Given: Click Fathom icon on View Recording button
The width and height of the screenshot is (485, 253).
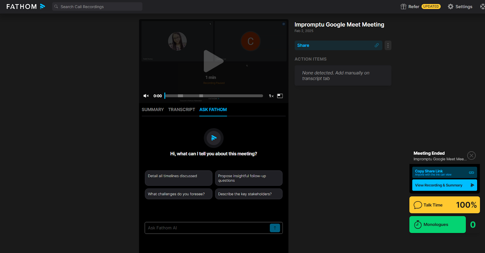Looking at the screenshot, I should 472,185.
